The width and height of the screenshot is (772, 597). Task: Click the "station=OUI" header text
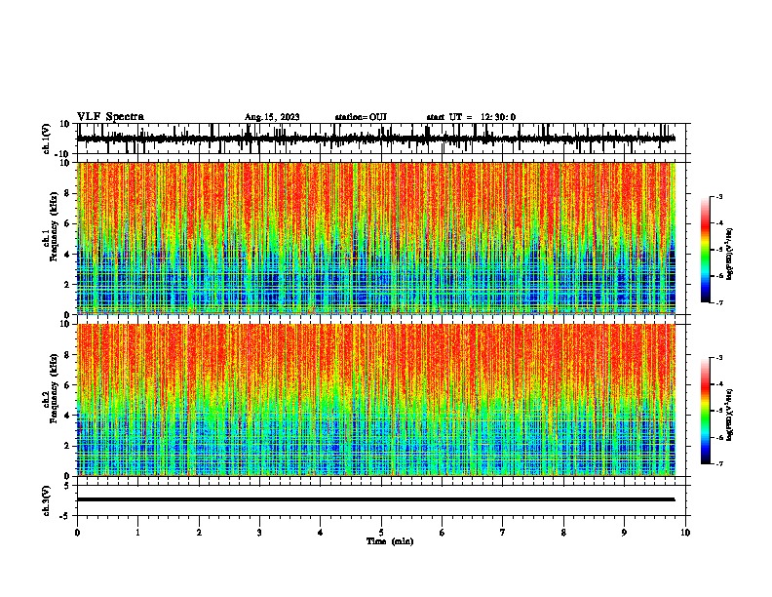[361, 117]
